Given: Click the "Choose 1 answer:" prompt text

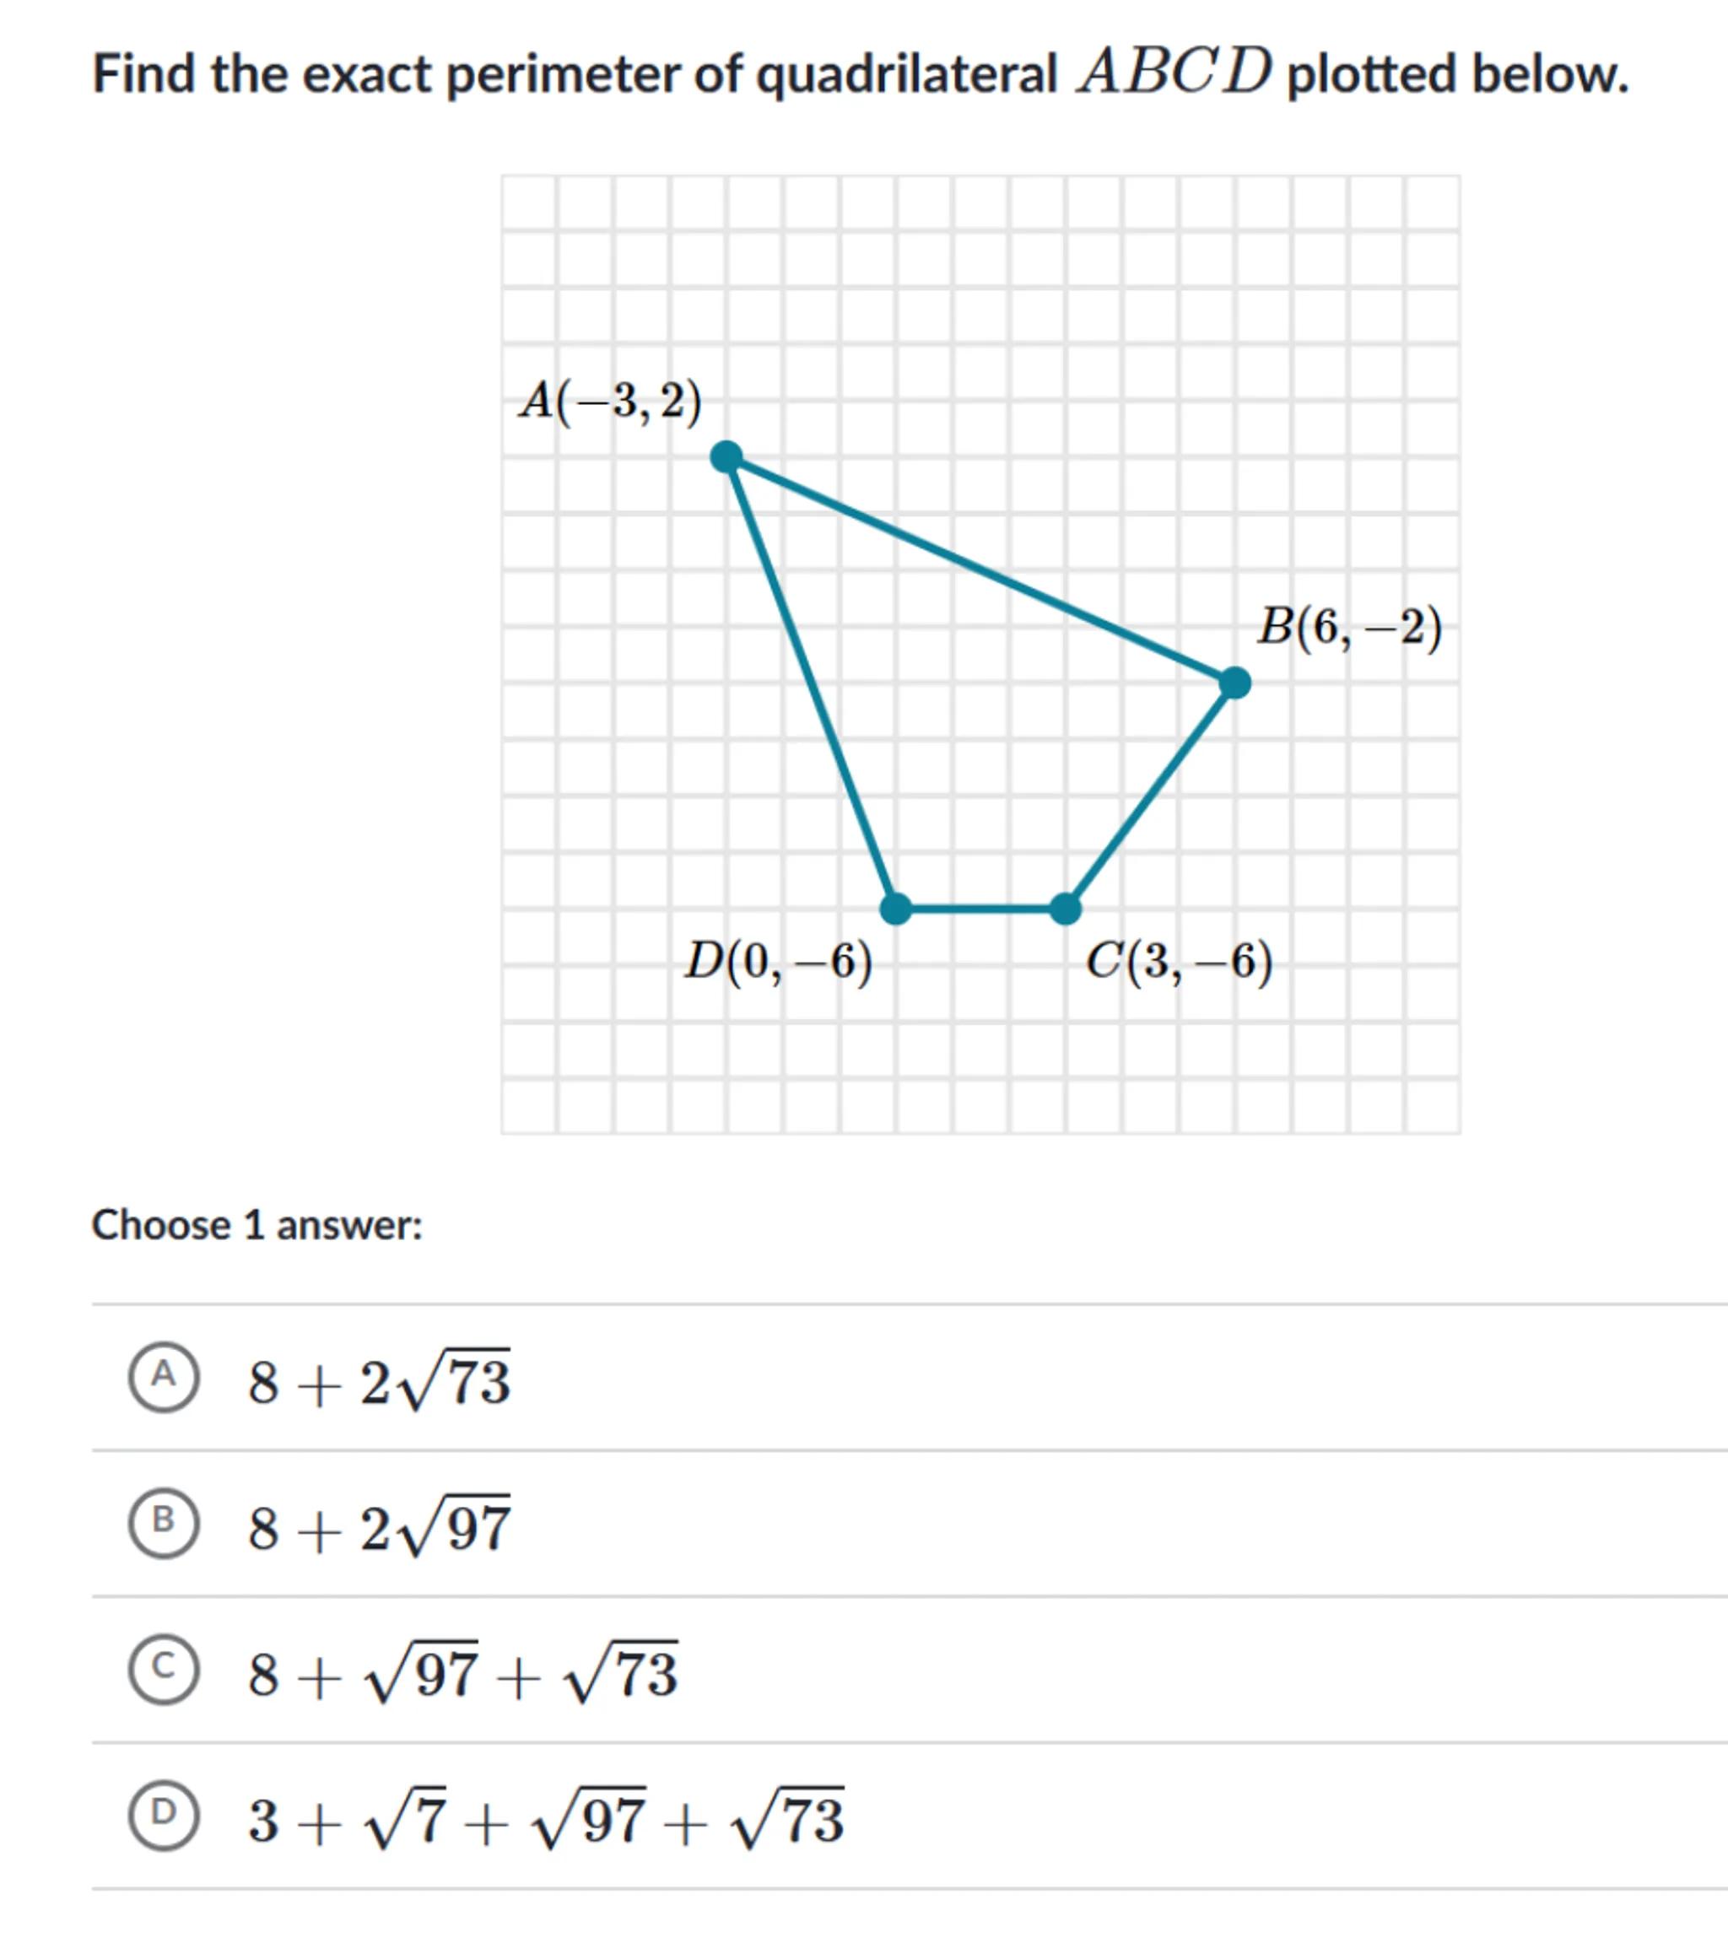Looking at the screenshot, I should click(x=256, y=1225).
